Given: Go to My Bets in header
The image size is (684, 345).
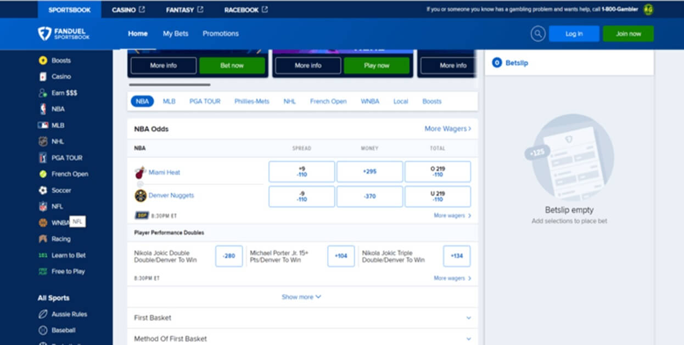Looking at the screenshot, I should 176,33.
